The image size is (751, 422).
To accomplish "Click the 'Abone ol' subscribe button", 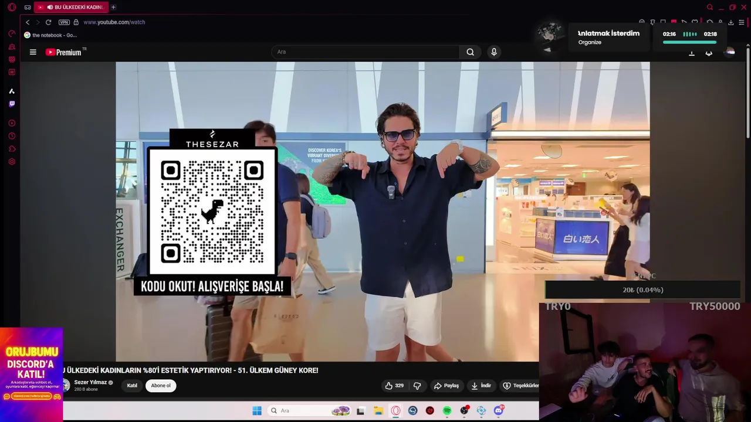I will pyautogui.click(x=161, y=386).
